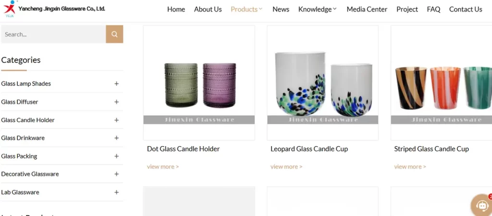Navigate to Contact Us
Image resolution: width=492 pixels, height=216 pixels.
click(x=466, y=10)
